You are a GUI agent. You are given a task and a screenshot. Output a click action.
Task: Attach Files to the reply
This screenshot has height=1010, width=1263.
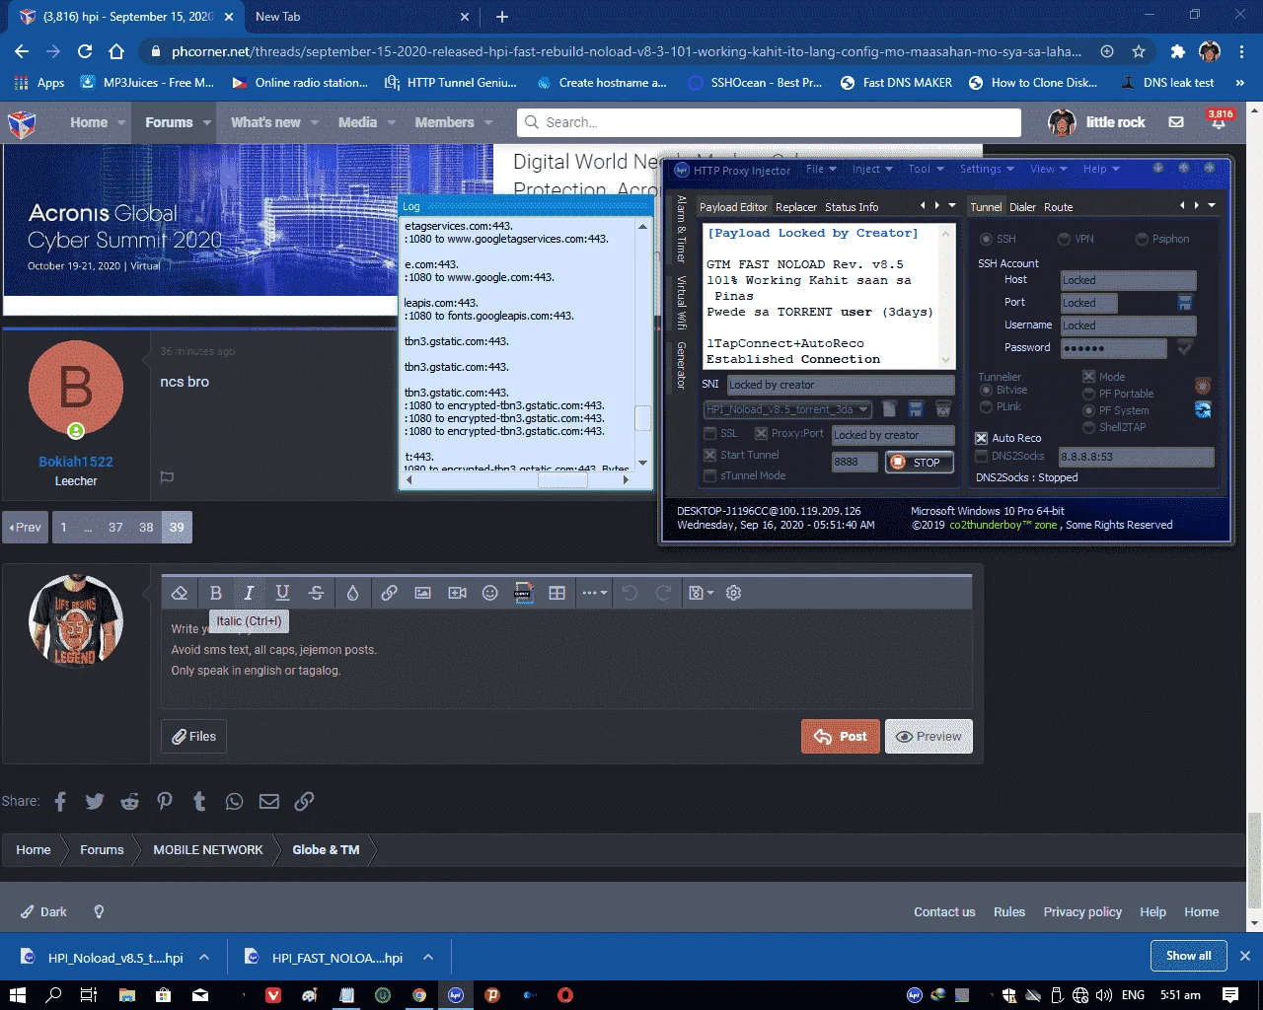pos(194,736)
